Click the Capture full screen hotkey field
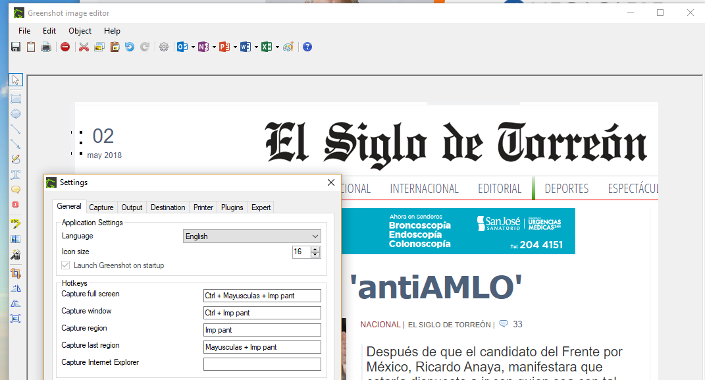705x380 pixels. (262, 296)
